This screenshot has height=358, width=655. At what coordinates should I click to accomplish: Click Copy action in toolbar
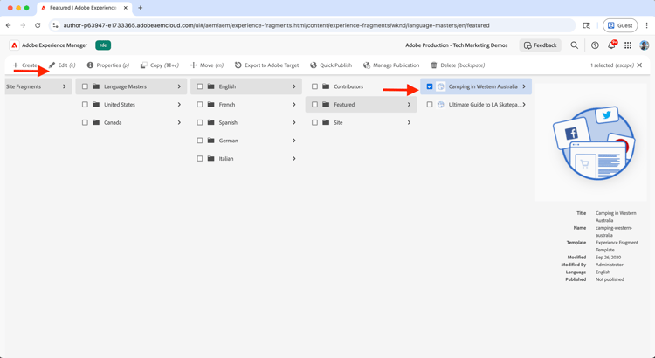pos(160,65)
